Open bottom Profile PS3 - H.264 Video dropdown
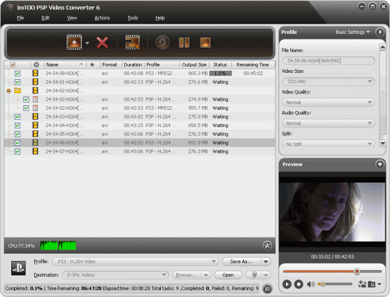 pos(136,262)
